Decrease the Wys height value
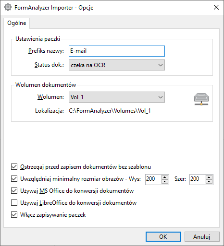The image size is (224, 246). tap(165, 181)
